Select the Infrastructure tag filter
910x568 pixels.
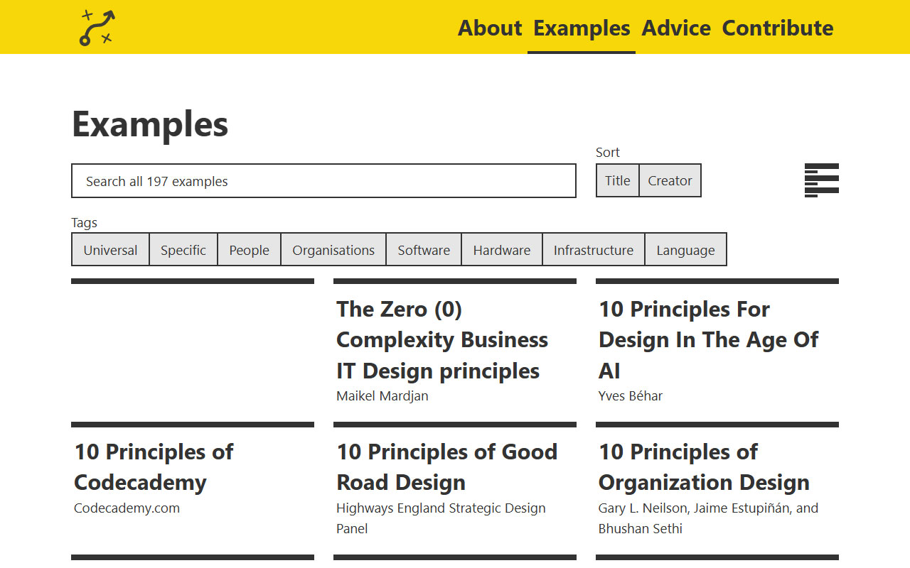pyautogui.click(x=593, y=249)
